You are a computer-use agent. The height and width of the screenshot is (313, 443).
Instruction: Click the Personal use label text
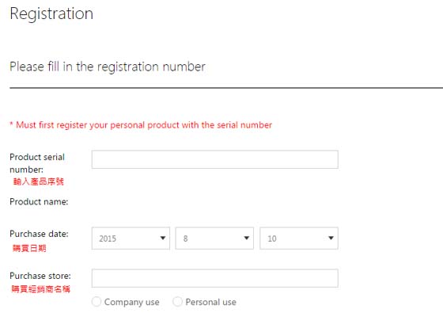pos(210,302)
